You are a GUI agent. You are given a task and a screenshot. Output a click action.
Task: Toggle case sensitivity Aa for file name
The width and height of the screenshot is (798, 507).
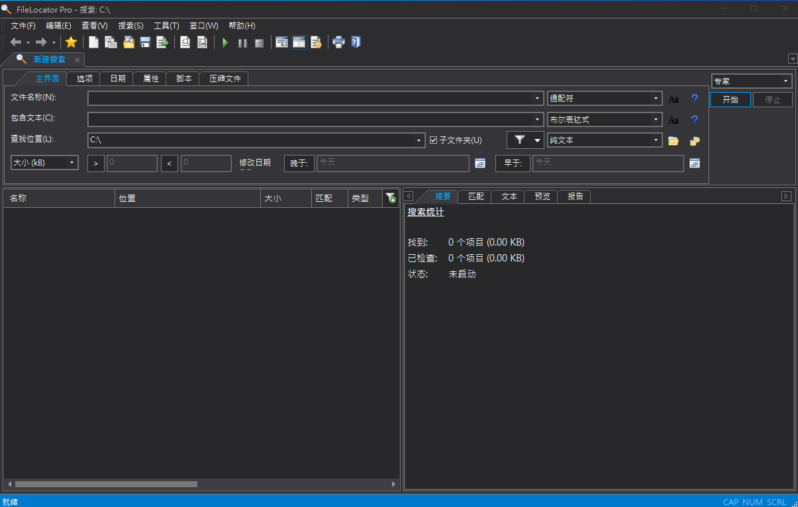(x=673, y=99)
